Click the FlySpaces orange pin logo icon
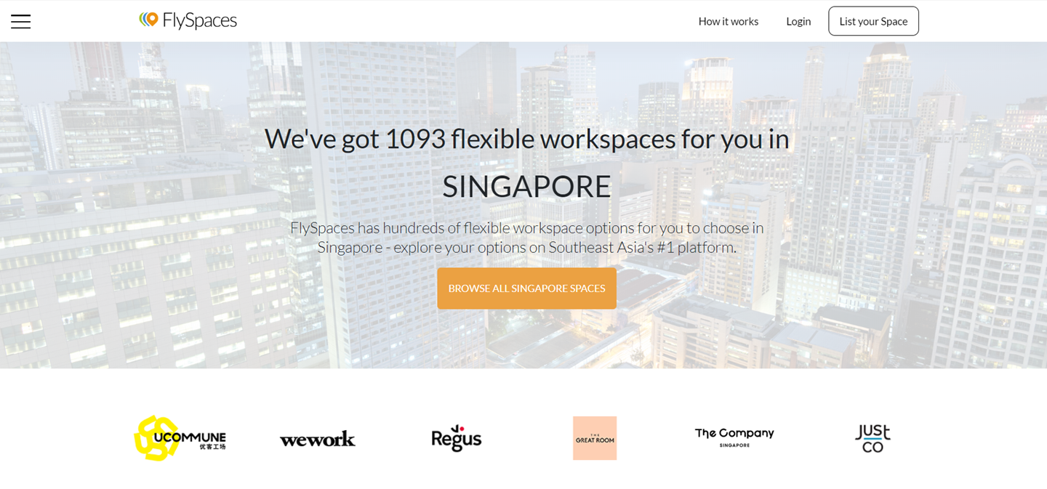Image resolution: width=1047 pixels, height=489 pixels. click(149, 20)
